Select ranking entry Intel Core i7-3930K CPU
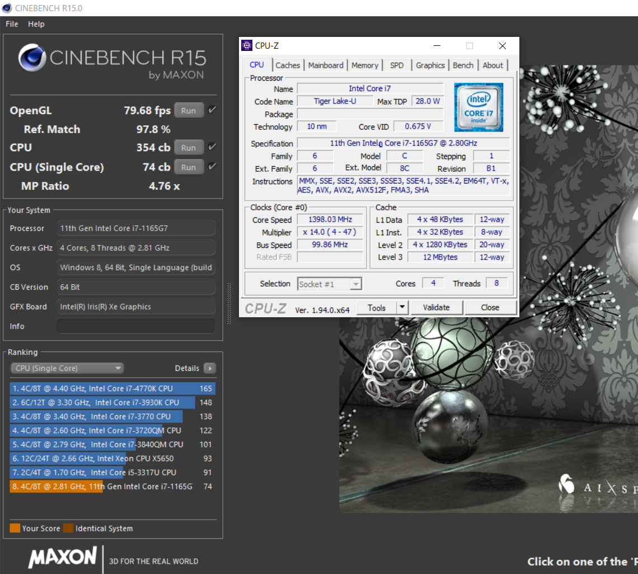This screenshot has height=574, width=638. 112,402
